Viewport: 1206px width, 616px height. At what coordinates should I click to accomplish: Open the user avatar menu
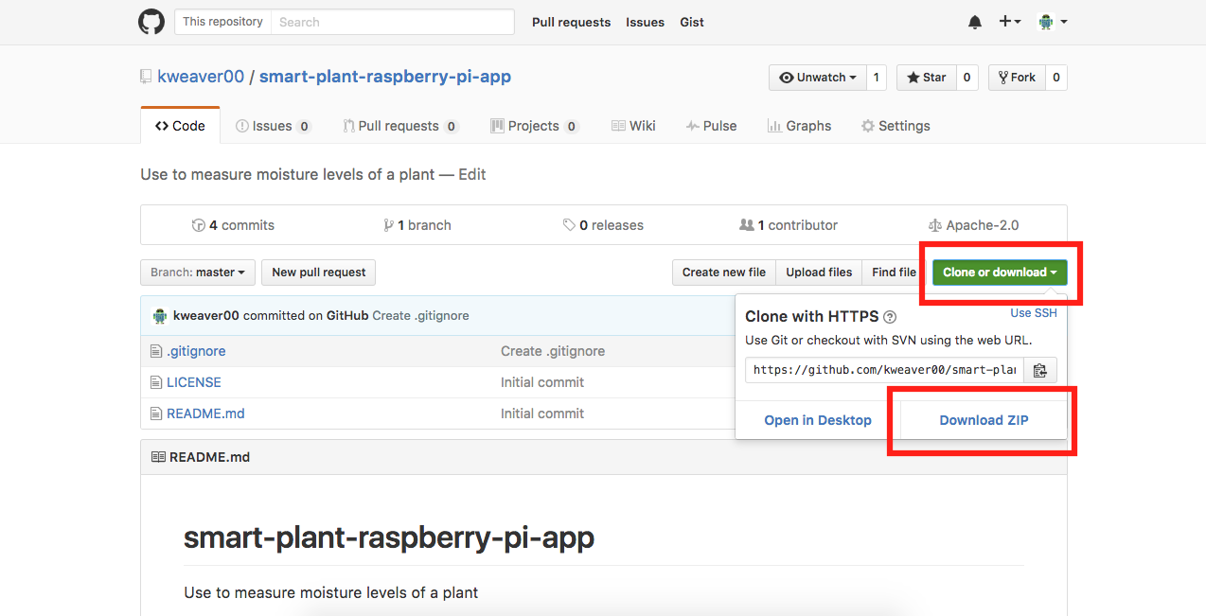tap(1053, 22)
